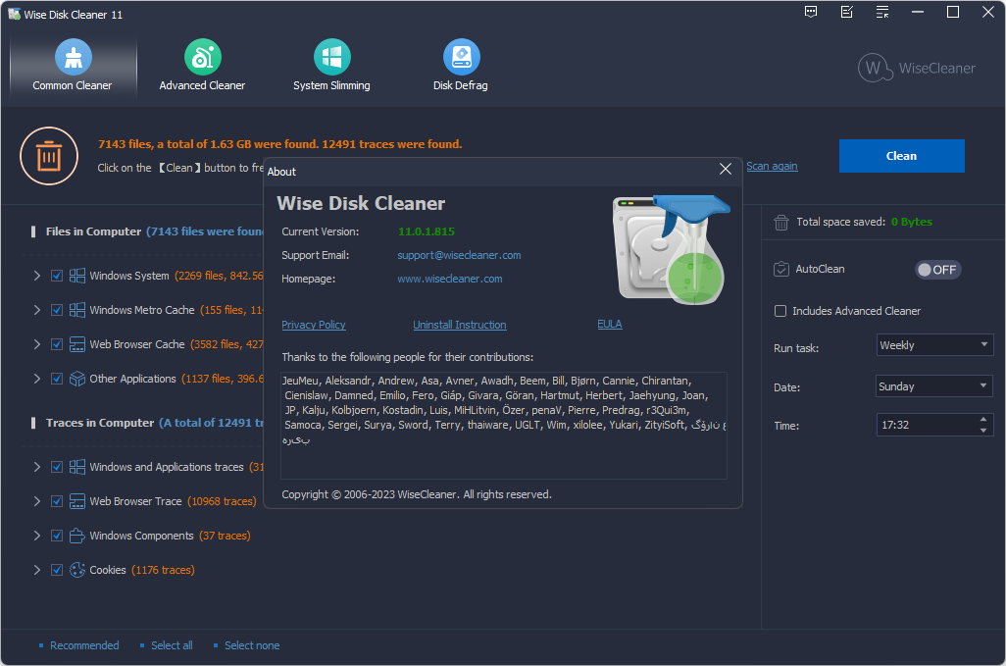Open the Date Sunday dropdown

click(x=934, y=386)
